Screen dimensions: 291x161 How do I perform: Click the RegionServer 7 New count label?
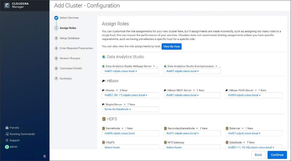(x=131, y=105)
